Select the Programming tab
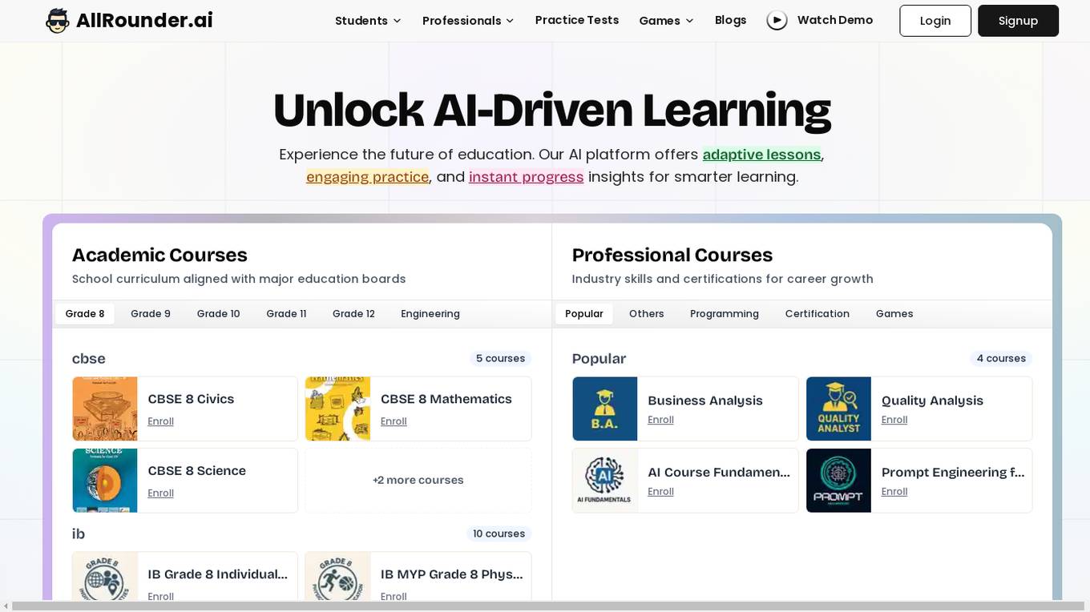1090x612 pixels. pyautogui.click(x=725, y=314)
